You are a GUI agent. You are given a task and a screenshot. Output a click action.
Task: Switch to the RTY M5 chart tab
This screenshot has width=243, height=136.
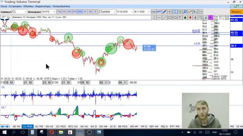[175, 127]
